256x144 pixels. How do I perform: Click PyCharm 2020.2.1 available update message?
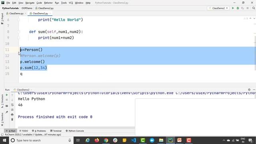tap(33, 135)
